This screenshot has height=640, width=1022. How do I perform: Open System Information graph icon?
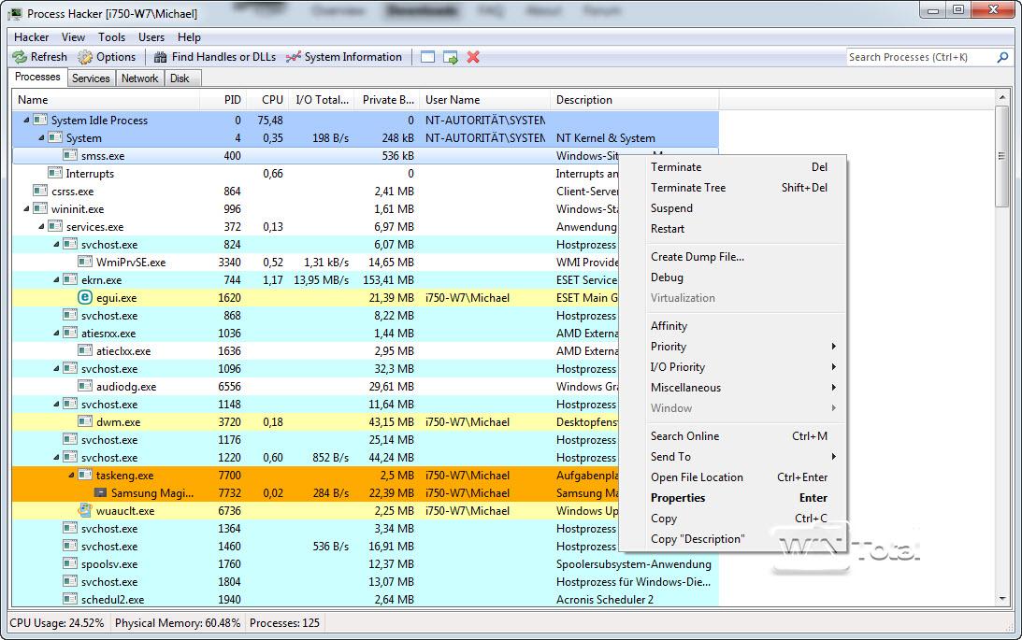pos(294,57)
